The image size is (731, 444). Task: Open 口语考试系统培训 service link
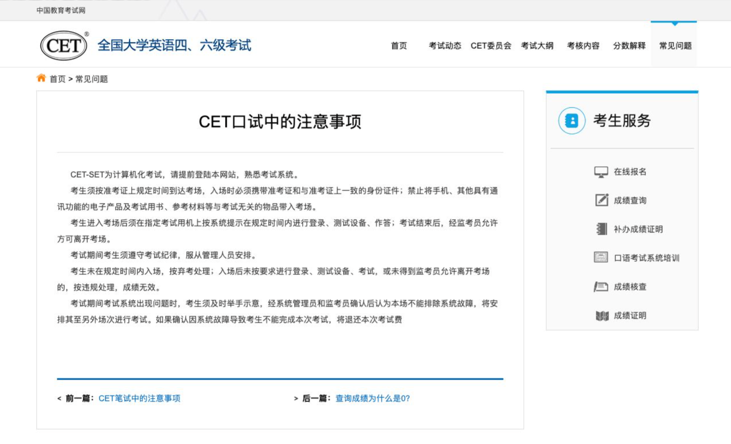646,258
